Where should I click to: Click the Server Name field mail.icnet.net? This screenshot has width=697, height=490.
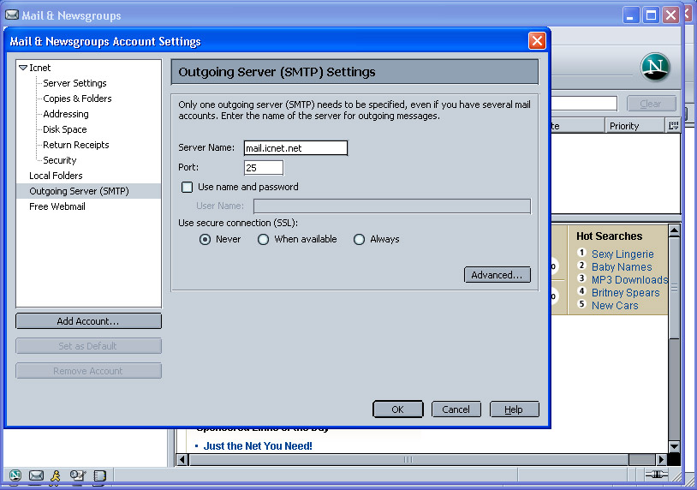pyautogui.click(x=295, y=148)
